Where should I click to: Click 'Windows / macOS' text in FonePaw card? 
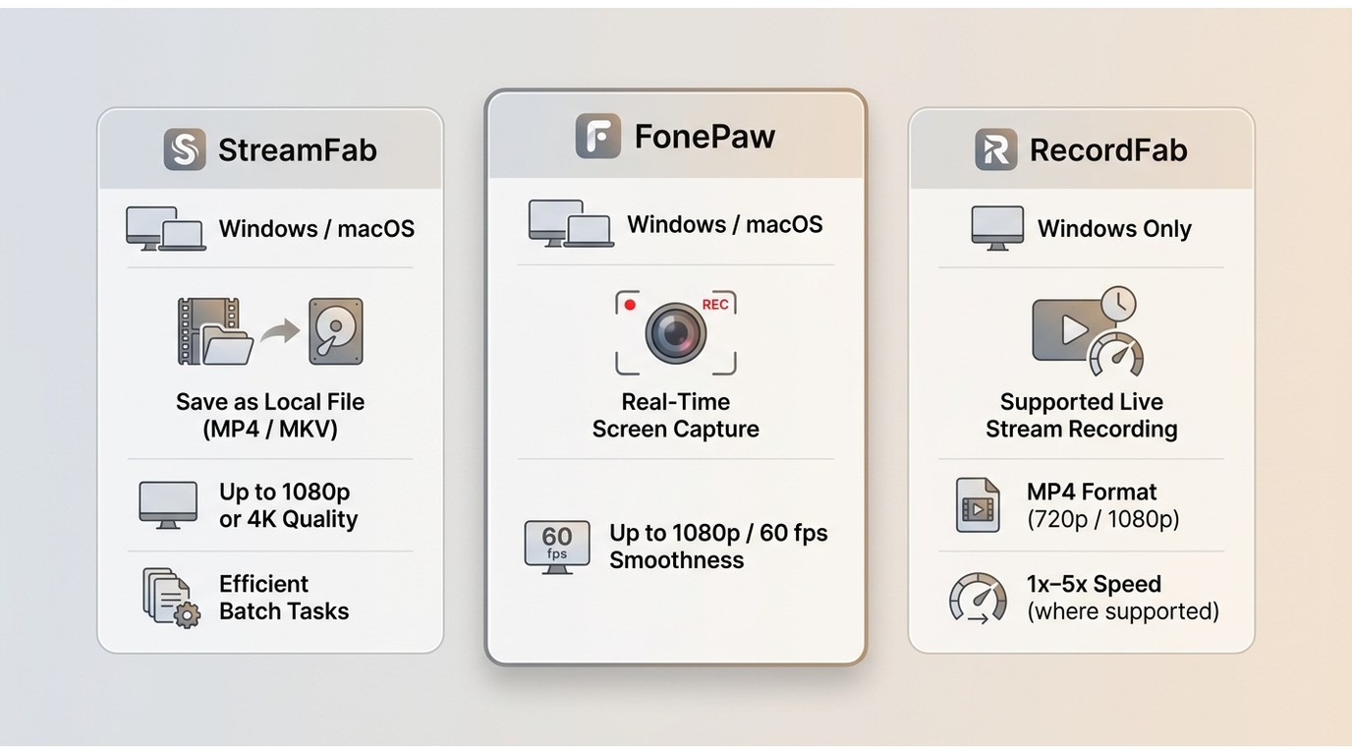[x=725, y=224]
